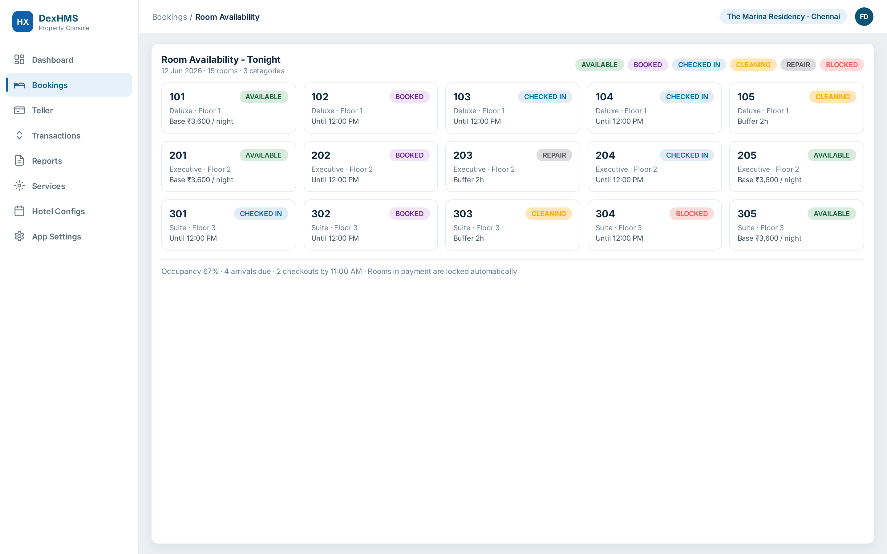Click AVAILABLE badge on room 305
The image size is (887, 554).
[x=832, y=214]
